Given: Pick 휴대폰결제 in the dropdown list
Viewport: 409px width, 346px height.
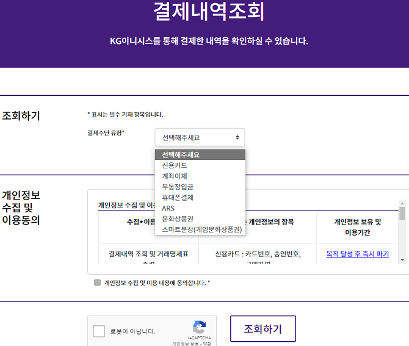Looking at the screenshot, I should [200, 197].
